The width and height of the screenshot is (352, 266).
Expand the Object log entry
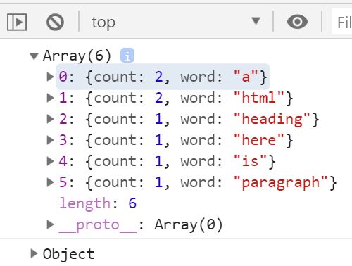click(x=34, y=253)
